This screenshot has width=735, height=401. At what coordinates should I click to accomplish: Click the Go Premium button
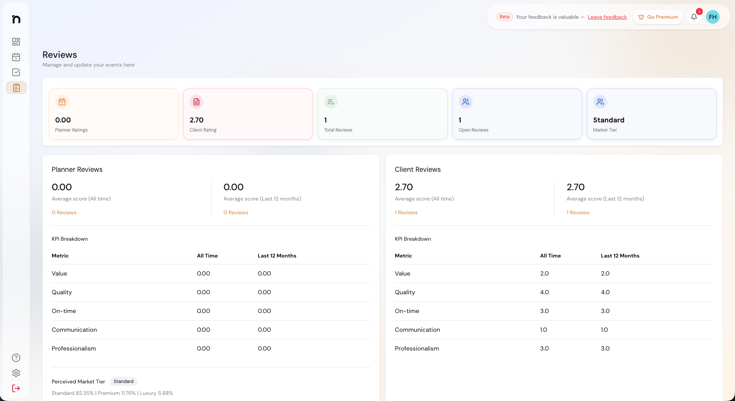pyautogui.click(x=658, y=17)
